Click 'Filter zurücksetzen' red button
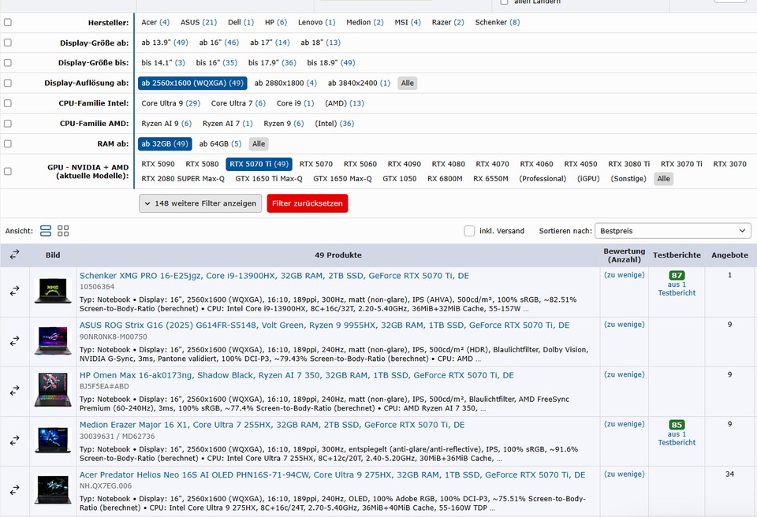The width and height of the screenshot is (757, 517). point(307,203)
